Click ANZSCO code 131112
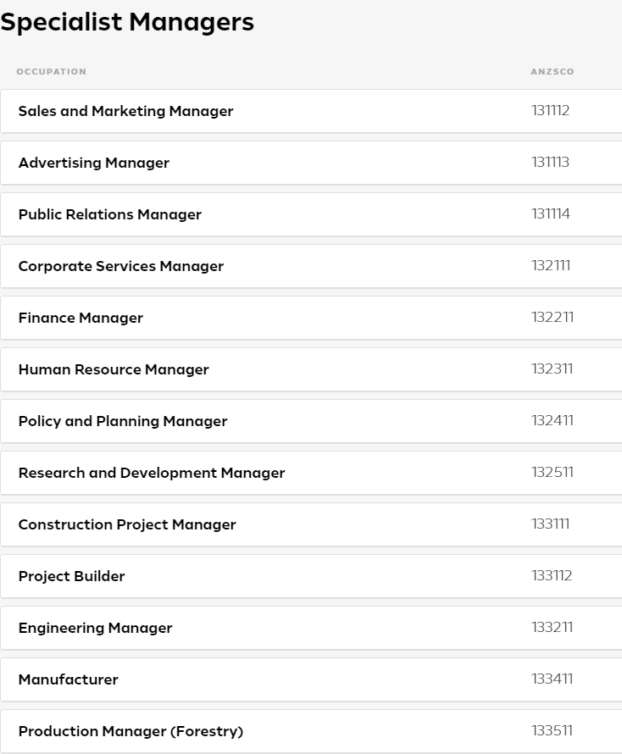The image size is (622, 754). 551,110
